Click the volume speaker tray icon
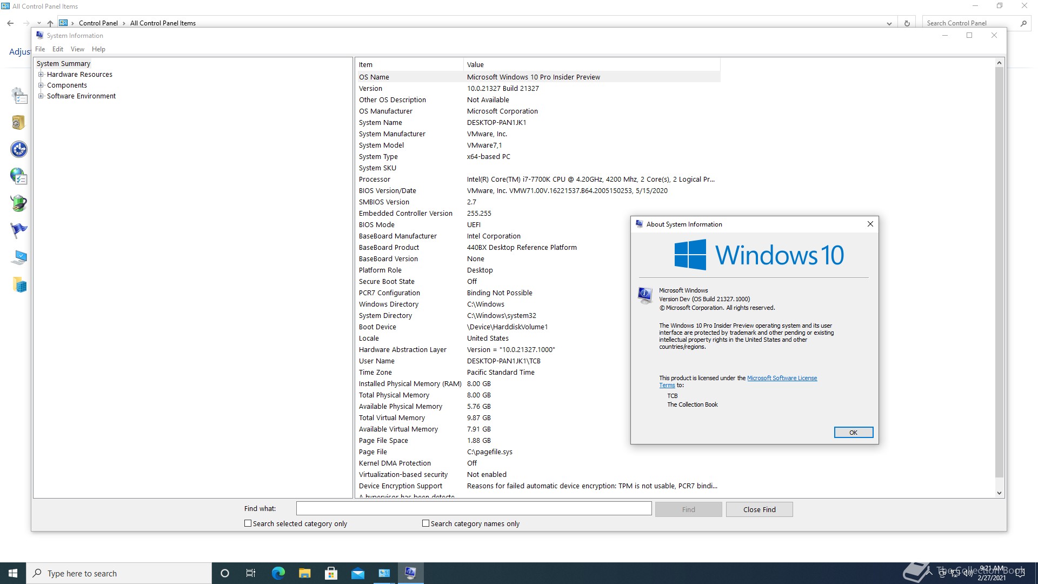The height and width of the screenshot is (584, 1038). click(967, 573)
